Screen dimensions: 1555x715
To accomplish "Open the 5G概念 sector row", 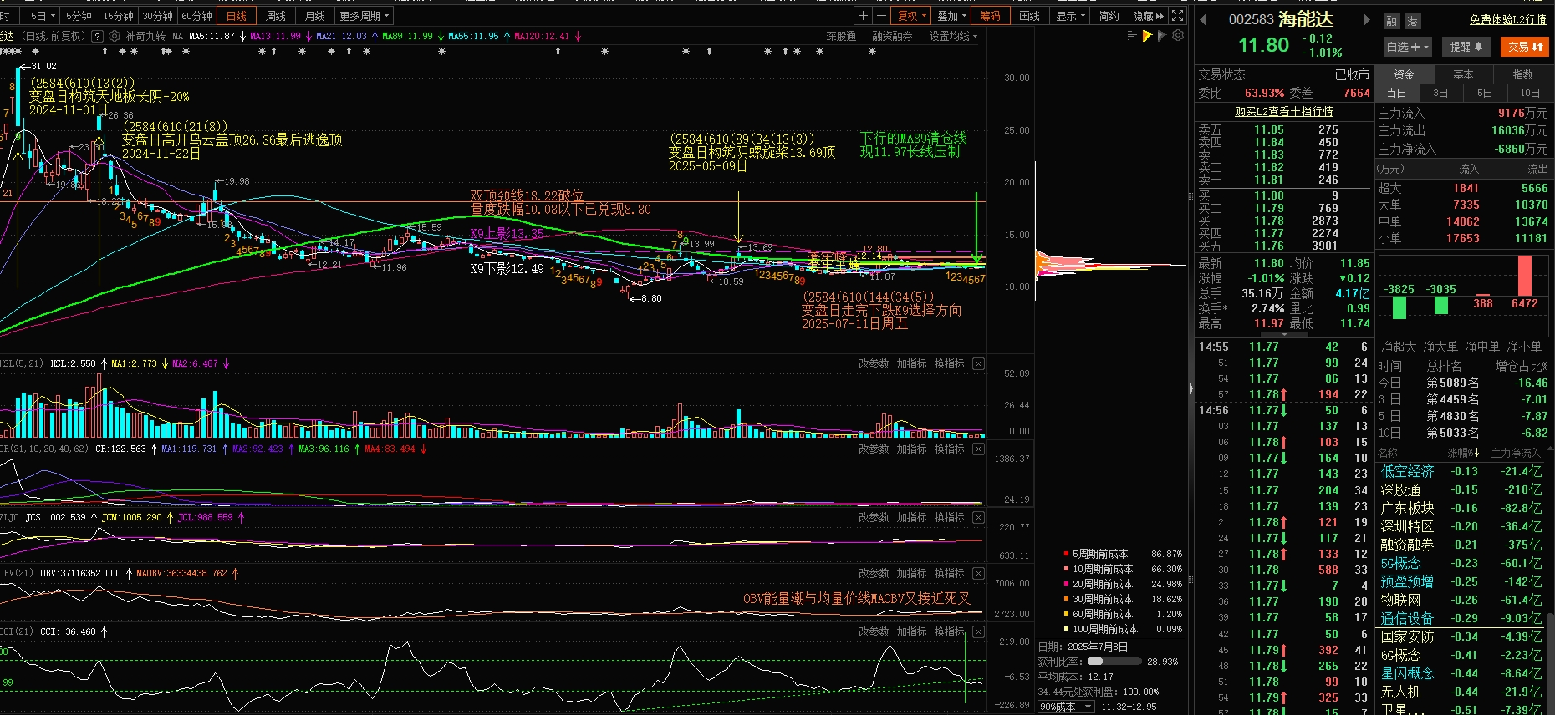I will click(x=1461, y=563).
